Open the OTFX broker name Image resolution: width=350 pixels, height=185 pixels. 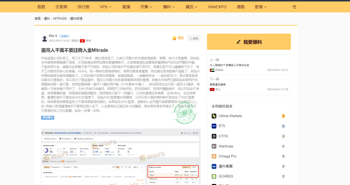point(223,136)
